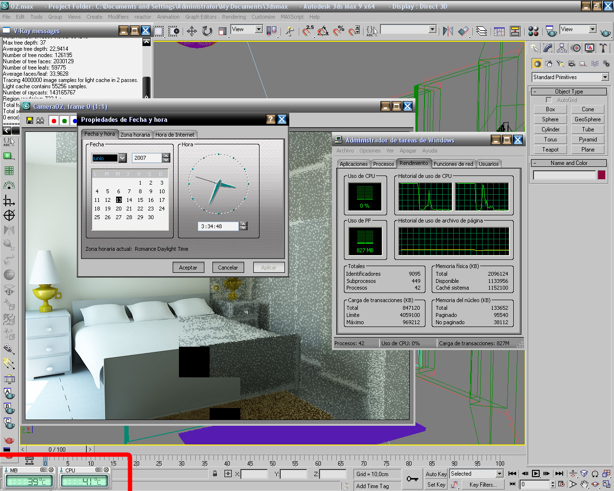
Task: Click the GeoSphere button
Action: 588,119
